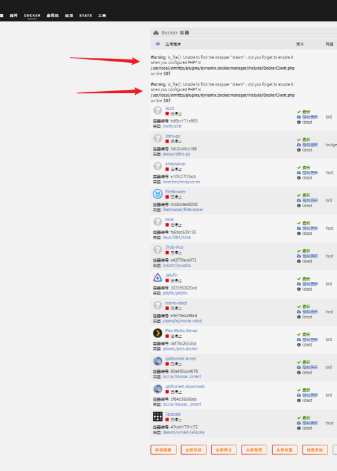
Task: Open the qbittorrent-breed container name link
Action: (180, 359)
